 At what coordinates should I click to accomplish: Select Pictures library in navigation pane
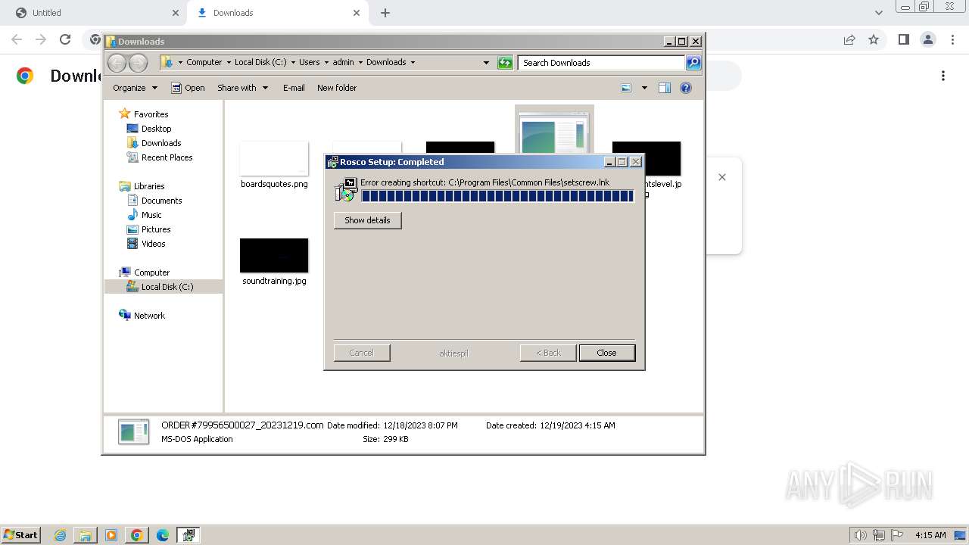pyautogui.click(x=156, y=229)
